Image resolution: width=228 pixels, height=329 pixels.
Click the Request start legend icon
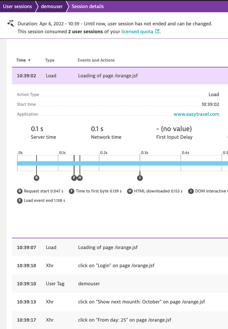[x=20, y=191]
